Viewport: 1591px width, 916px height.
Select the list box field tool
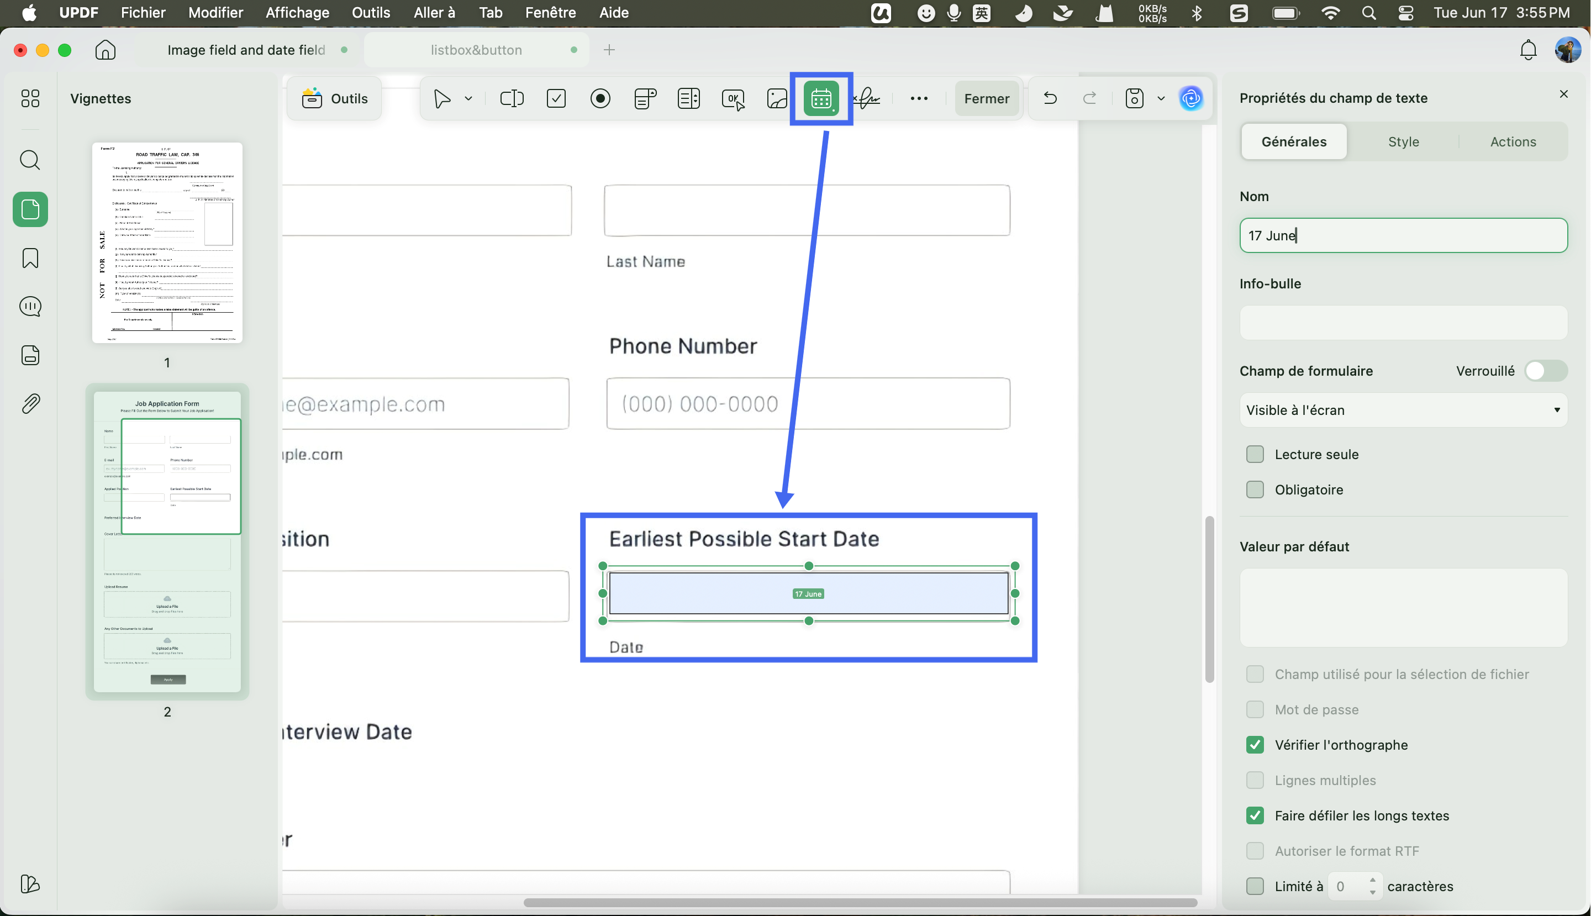(689, 98)
